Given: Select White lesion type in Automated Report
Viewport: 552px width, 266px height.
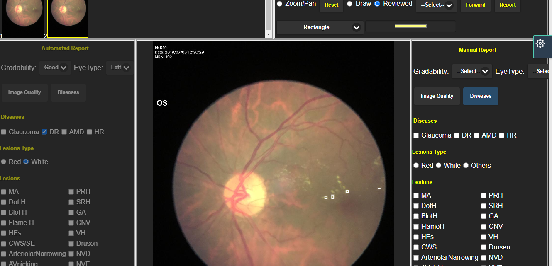Looking at the screenshot, I should [26, 162].
